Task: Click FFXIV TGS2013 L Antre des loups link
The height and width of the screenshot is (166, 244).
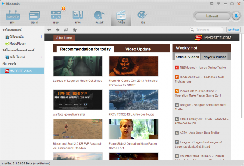Action: click(x=131, y=115)
